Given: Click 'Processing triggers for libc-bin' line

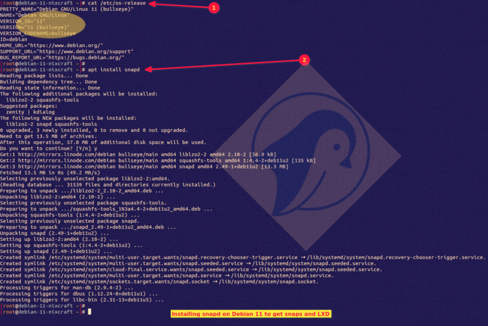Looking at the screenshot, I should click(x=82, y=300).
